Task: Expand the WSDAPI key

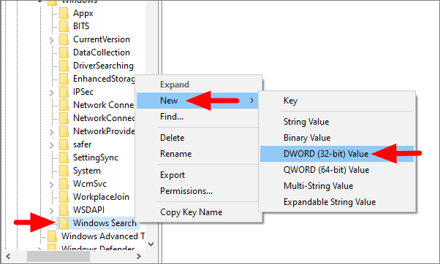Action: 52,211
